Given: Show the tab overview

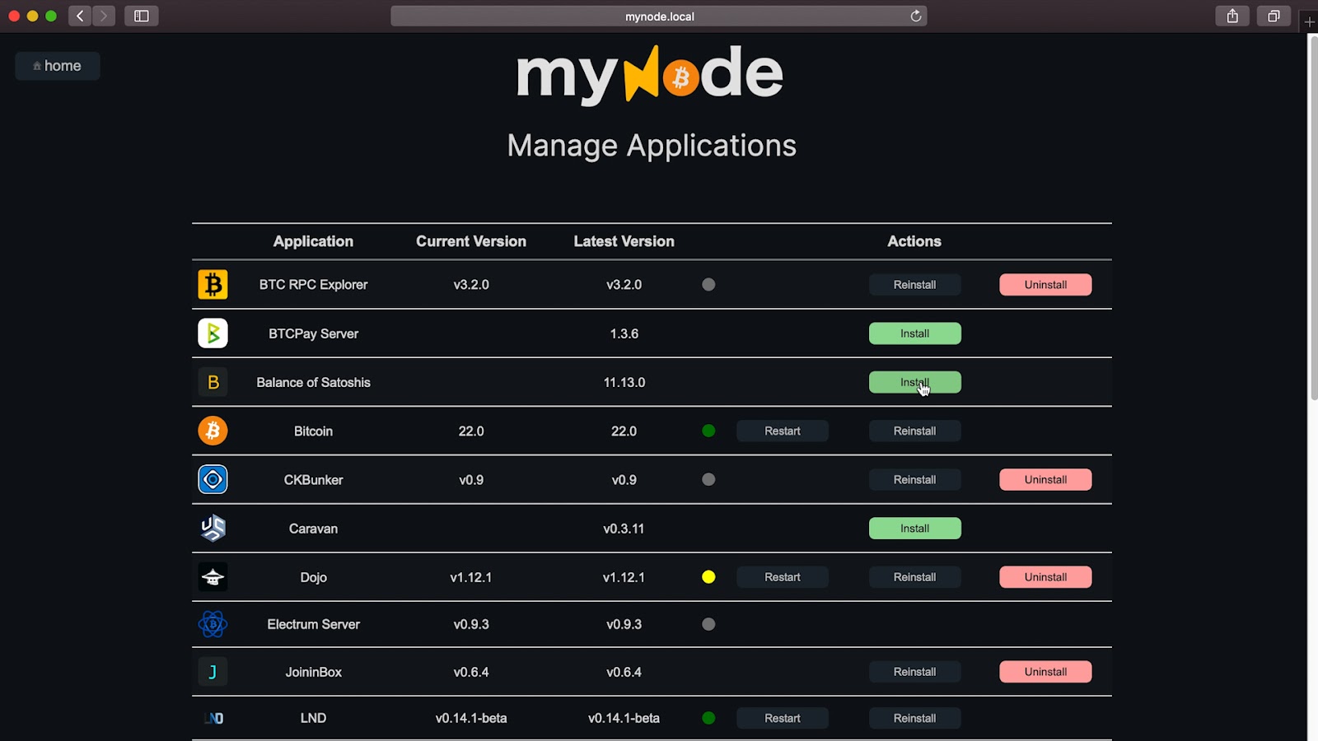Looking at the screenshot, I should 1274,16.
